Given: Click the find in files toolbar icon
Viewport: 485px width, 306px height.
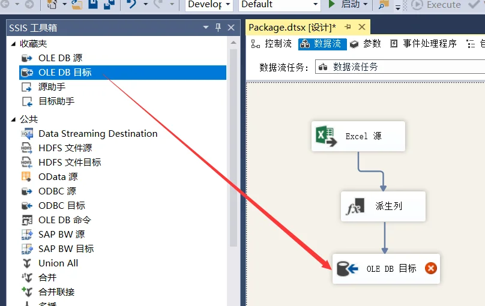Looking at the screenshot, I should click(x=384, y=4).
